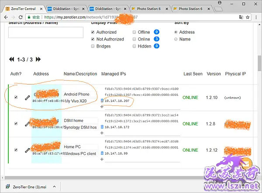Toggle Auth checkbox for Home PC
Image resolution: width=262 pixels, height=193 pixels.
click(16, 150)
